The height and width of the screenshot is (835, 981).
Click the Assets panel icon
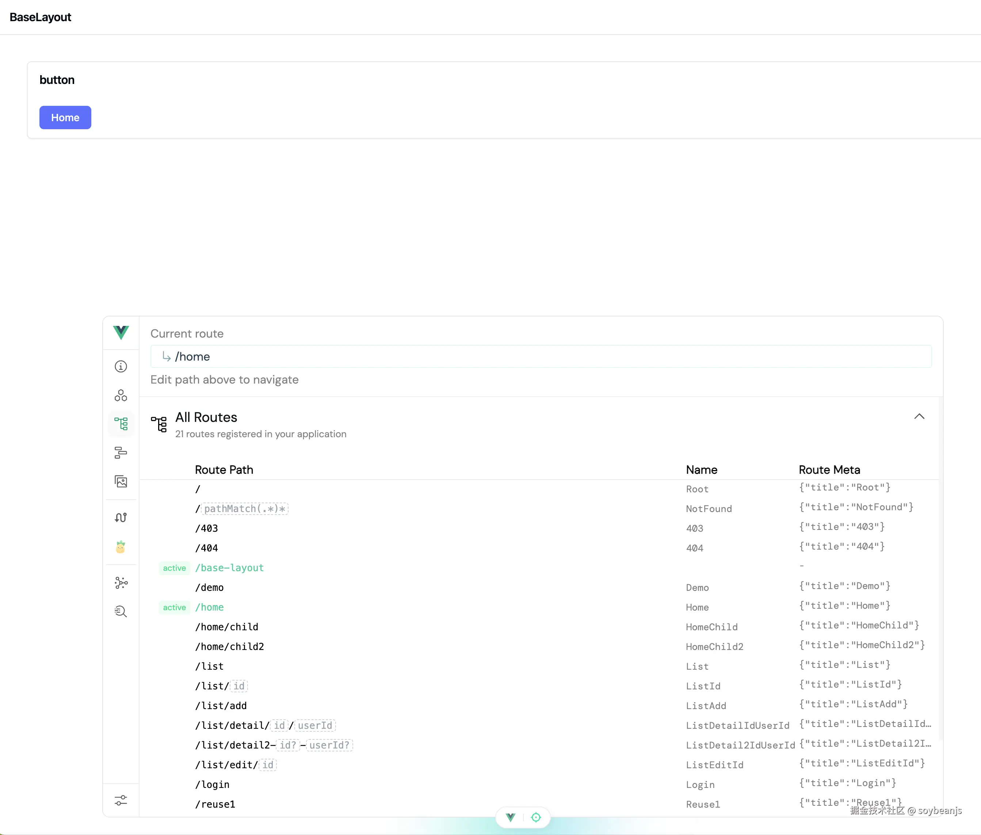click(x=121, y=482)
